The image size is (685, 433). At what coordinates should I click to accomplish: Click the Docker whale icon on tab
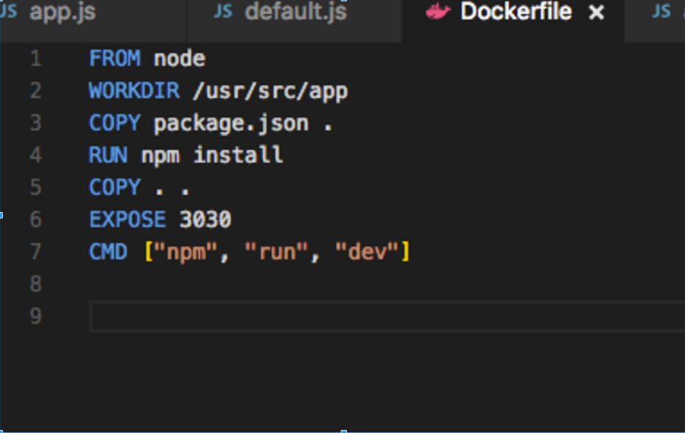pos(438,11)
